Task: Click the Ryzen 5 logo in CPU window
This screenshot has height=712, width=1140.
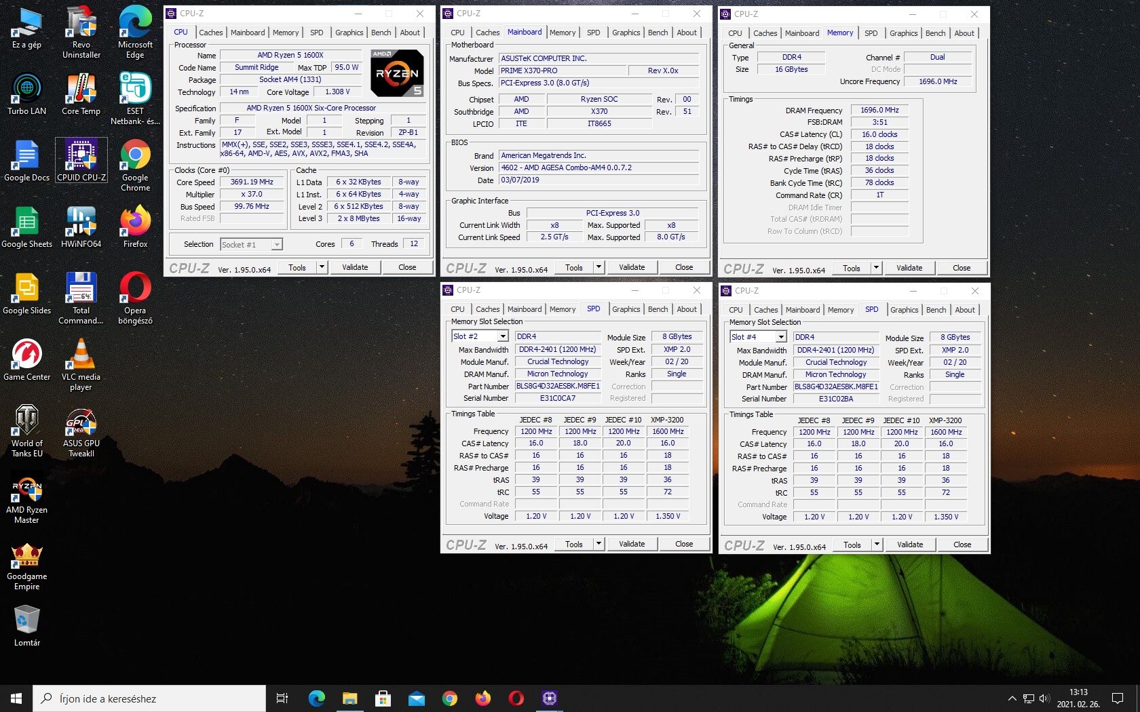Action: point(398,73)
